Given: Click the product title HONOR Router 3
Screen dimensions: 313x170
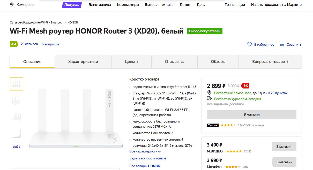Looking at the screenshot, I should click(96, 31).
